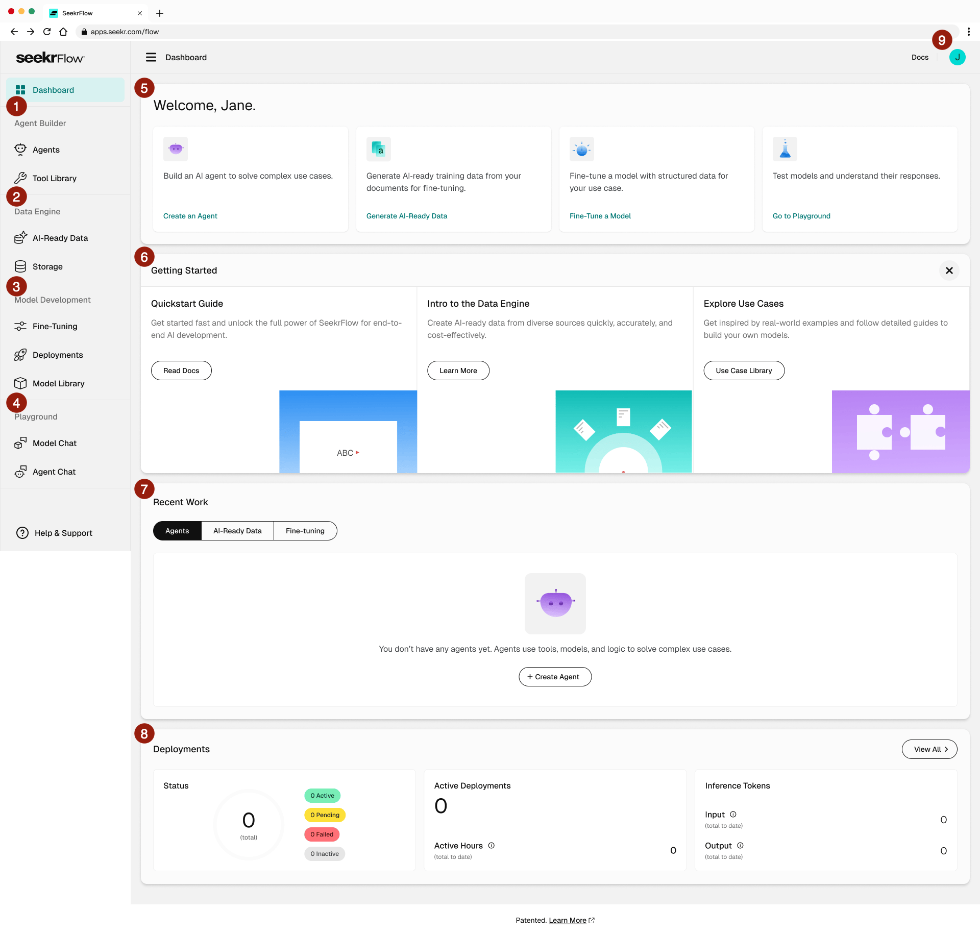Click the 0 Pending status badge

[x=325, y=815]
